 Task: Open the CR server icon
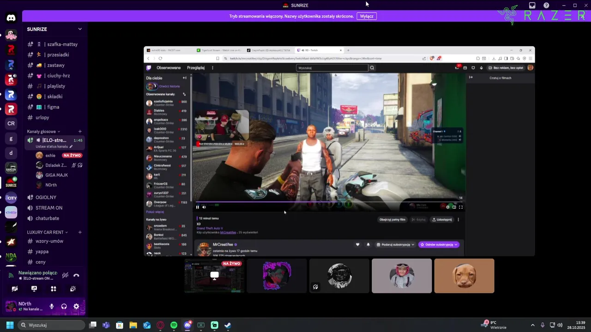[x=11, y=124]
